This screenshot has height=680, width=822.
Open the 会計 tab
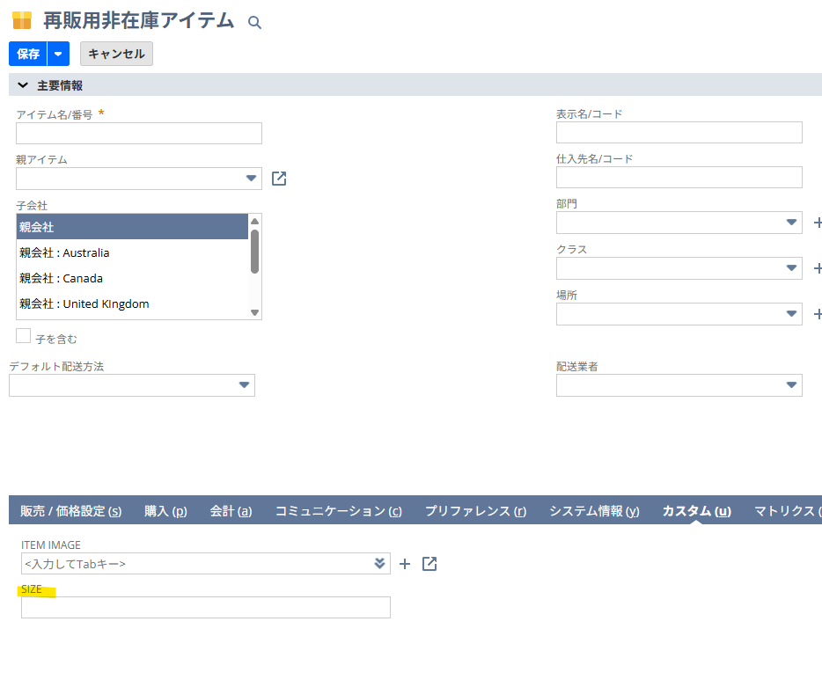click(231, 511)
